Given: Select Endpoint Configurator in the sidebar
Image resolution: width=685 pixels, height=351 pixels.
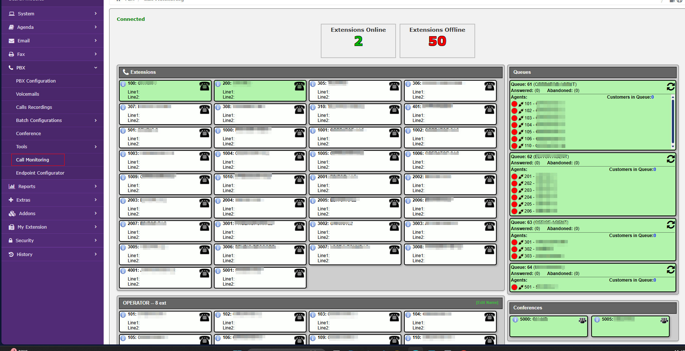Looking at the screenshot, I should (x=40, y=173).
